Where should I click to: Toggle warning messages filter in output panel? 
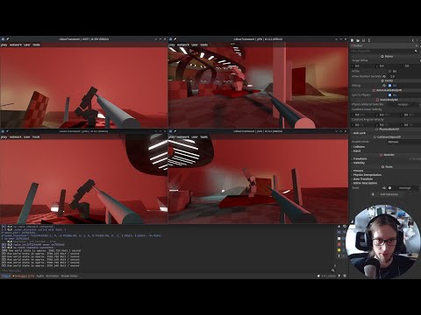(339, 250)
